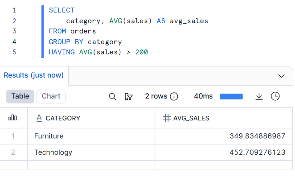This screenshot has height=181, width=295.
Task: Open query details via the clock icon
Action: 275,96
